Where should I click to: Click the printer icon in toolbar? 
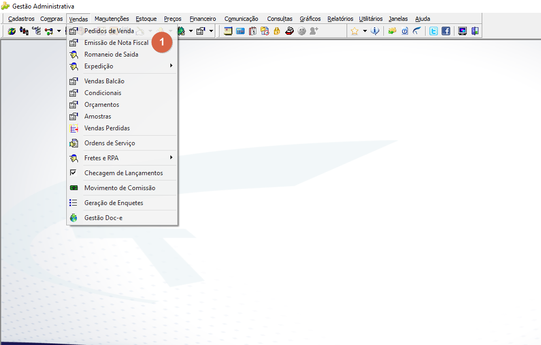289,31
